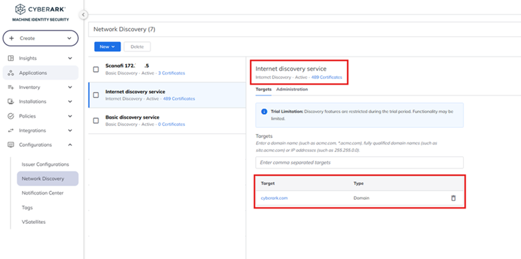Select the Internet discovery service row title
The image size is (521, 259).
135,91
